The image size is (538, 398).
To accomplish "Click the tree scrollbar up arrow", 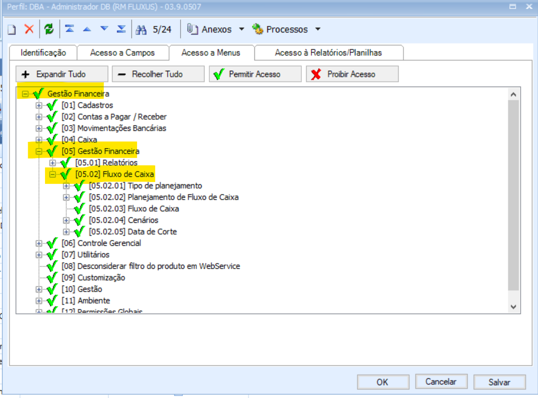I will [513, 94].
